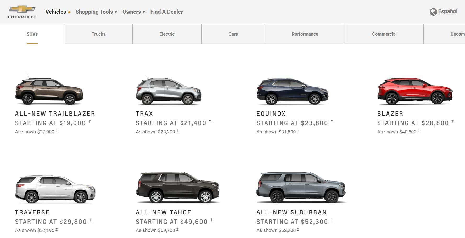Expand the Shopping Tools dropdown
The height and width of the screenshot is (238, 465).
pyautogui.click(x=96, y=12)
